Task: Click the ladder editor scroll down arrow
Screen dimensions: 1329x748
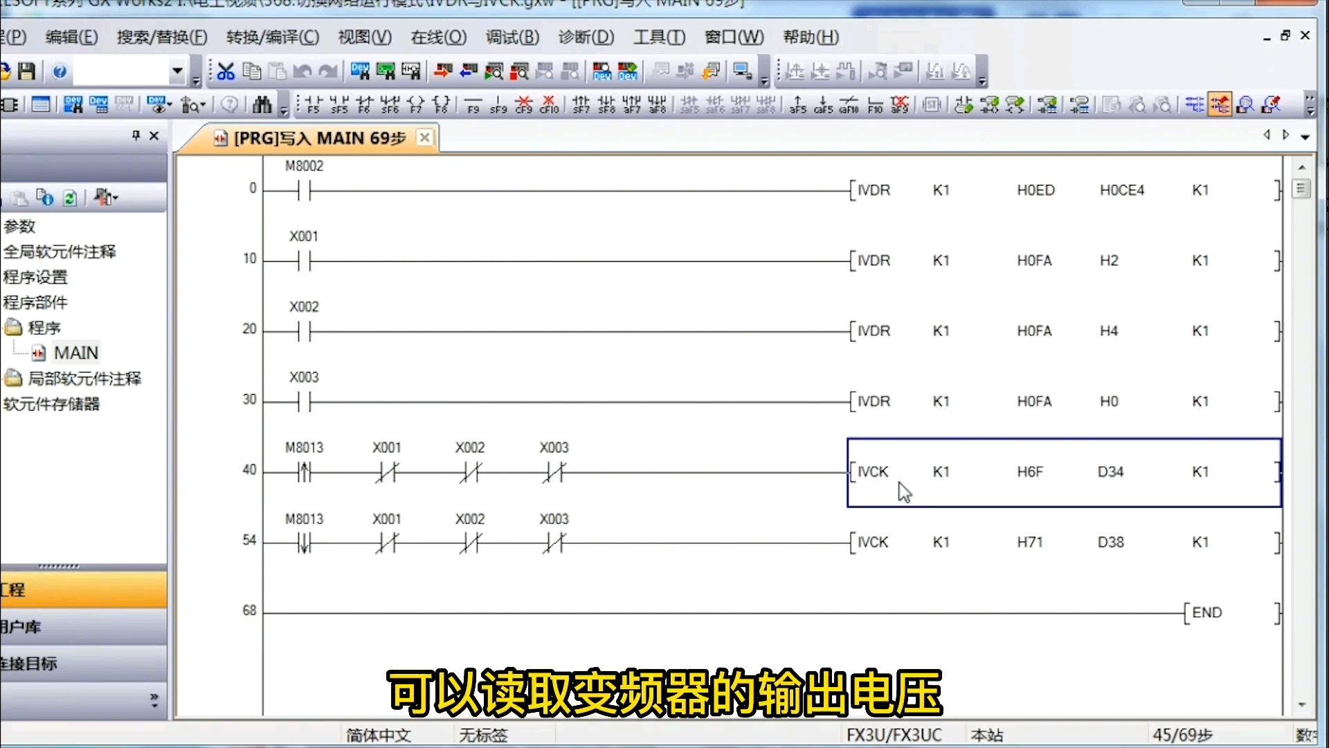Action: pos(1302,705)
